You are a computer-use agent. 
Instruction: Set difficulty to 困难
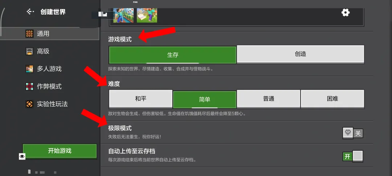[x=332, y=99]
